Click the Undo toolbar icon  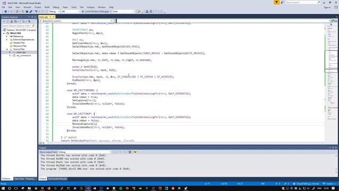(36, 12)
